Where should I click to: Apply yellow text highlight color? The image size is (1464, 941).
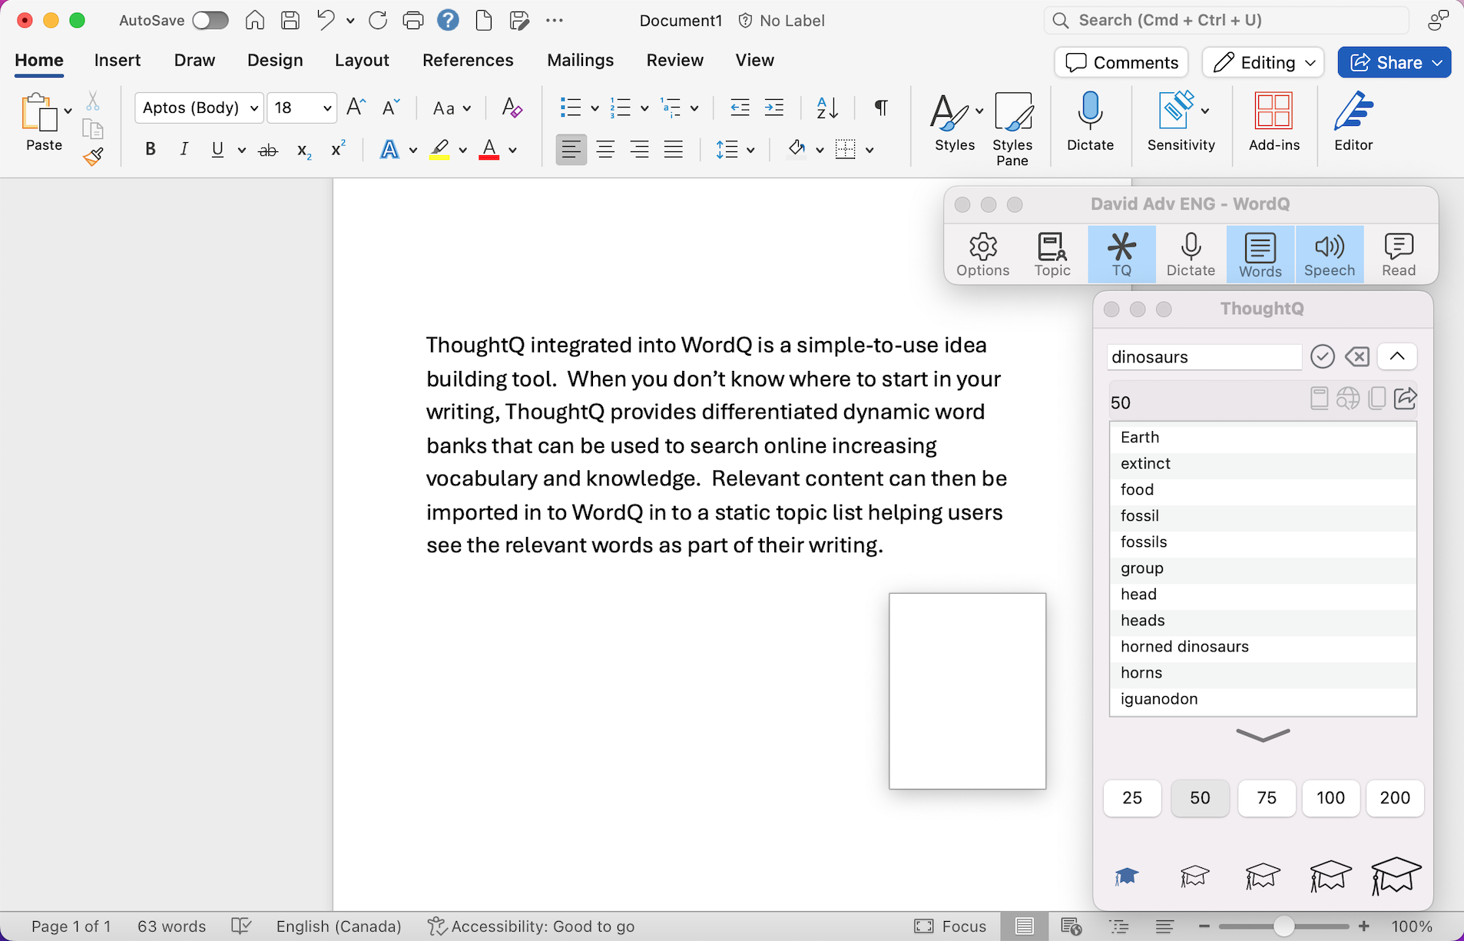tap(439, 149)
